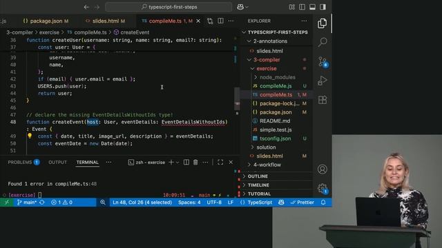Open the Extensions view

pos(323,100)
